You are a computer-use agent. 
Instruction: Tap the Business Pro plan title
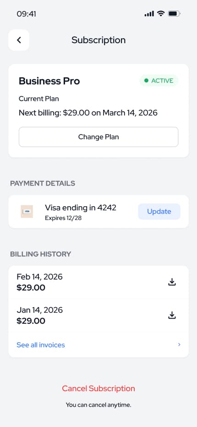pyautogui.click(x=49, y=81)
